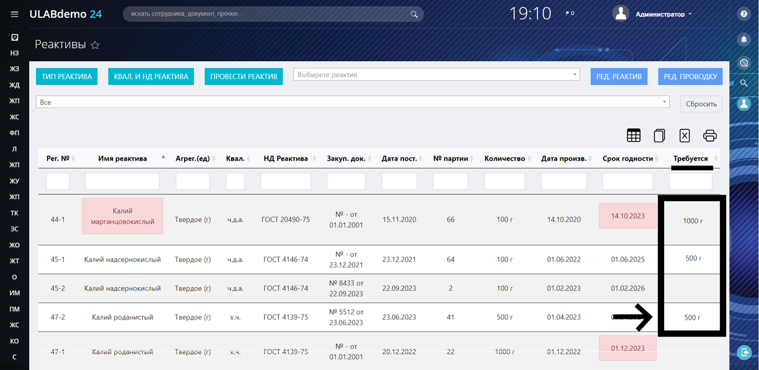Viewport: 759px width, 370px height.
Task: Click the Администратор avatar picture
Action: tap(621, 13)
